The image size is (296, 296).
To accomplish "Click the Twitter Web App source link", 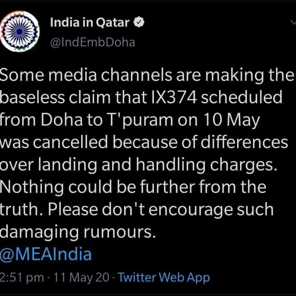I will (x=164, y=277).
